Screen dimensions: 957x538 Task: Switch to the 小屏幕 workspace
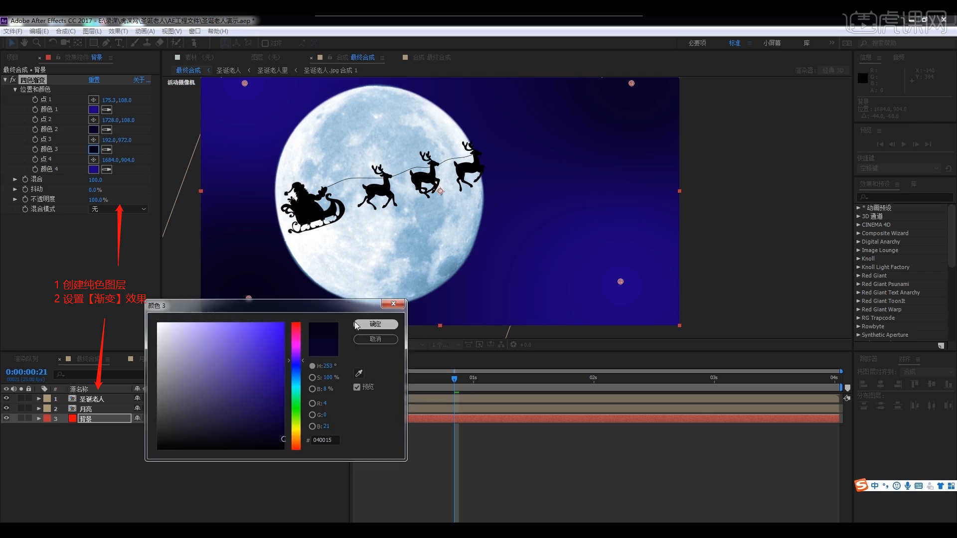tap(772, 43)
